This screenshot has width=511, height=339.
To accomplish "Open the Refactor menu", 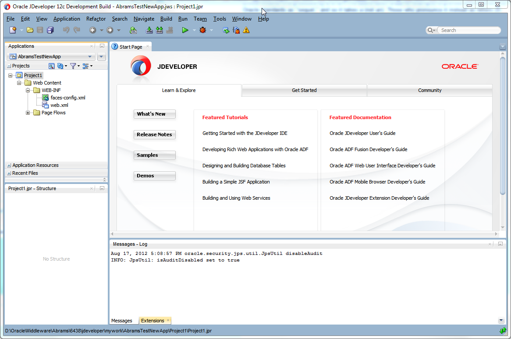I will click(x=96, y=19).
